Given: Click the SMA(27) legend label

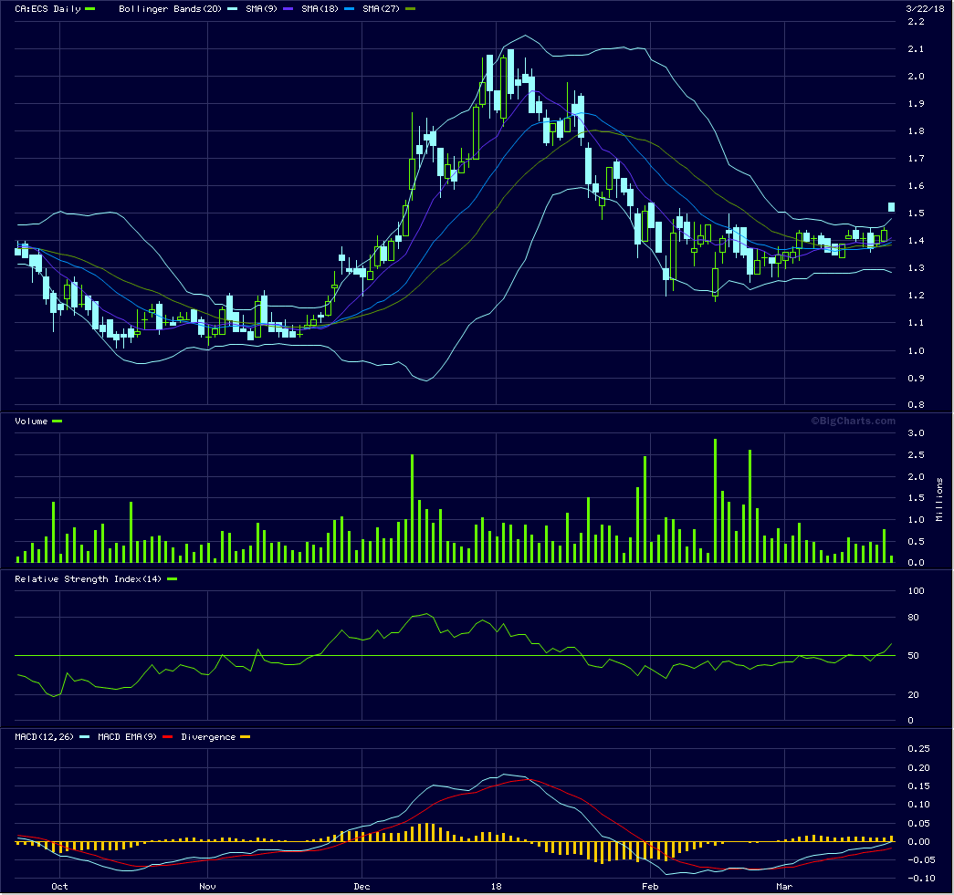Looking at the screenshot, I should click(x=381, y=8).
